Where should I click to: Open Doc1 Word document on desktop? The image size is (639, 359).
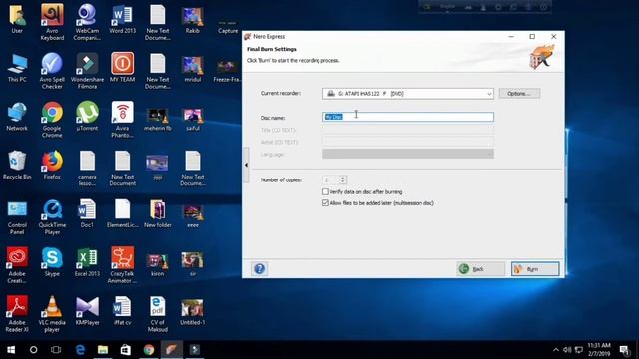[x=87, y=213]
